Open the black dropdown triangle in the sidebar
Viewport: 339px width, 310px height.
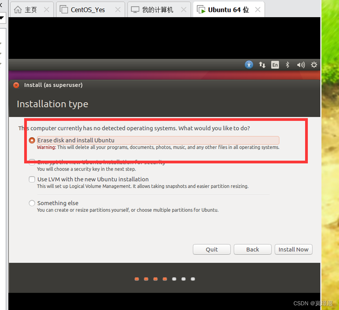point(2,18)
